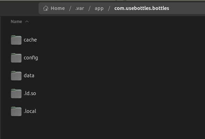Viewport: 205px width, 139px height.
Task: Toggle the ascending sort arrow beside Name
Action: click(27, 22)
